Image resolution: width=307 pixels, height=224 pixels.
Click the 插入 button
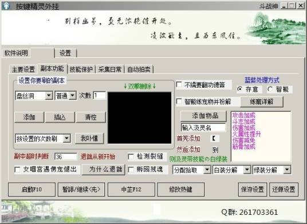tap(60, 117)
